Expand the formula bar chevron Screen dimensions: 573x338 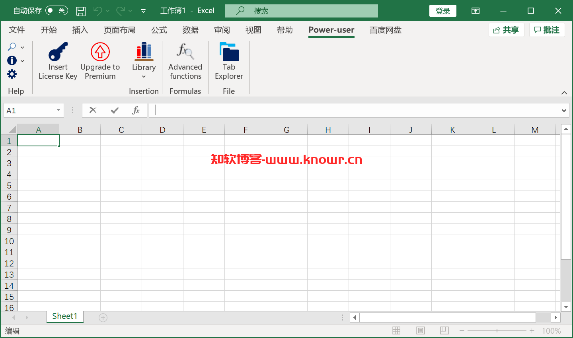click(564, 111)
